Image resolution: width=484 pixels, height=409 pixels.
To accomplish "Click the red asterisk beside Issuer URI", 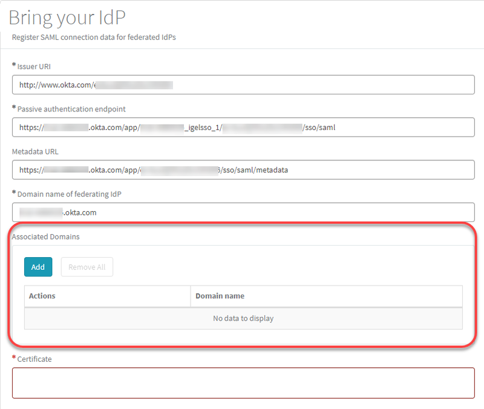I will pyautogui.click(x=13, y=66).
